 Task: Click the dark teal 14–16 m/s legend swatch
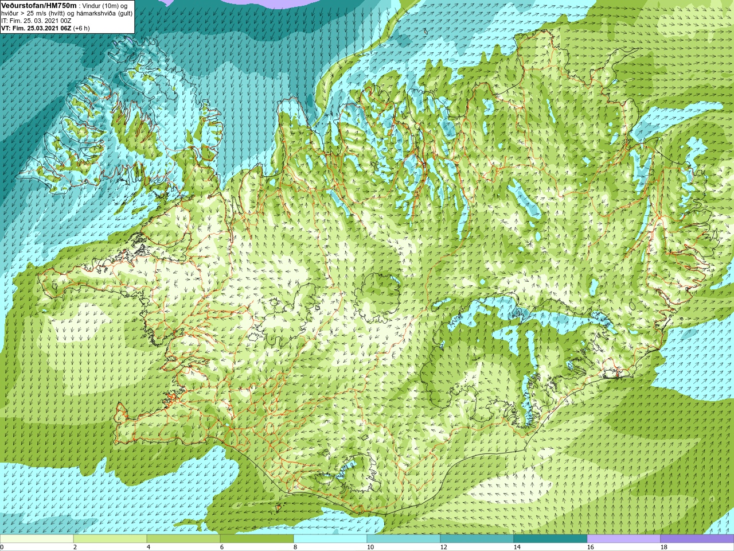click(550, 539)
